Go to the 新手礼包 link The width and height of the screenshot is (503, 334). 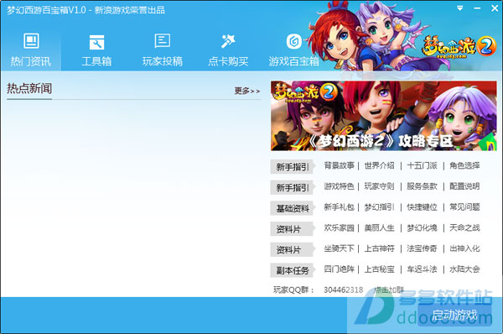tap(339, 207)
